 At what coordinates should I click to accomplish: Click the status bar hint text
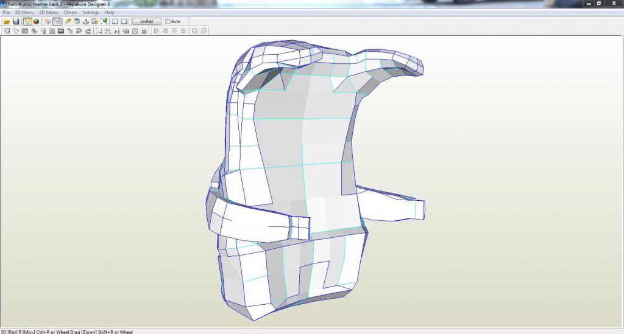pos(66,332)
